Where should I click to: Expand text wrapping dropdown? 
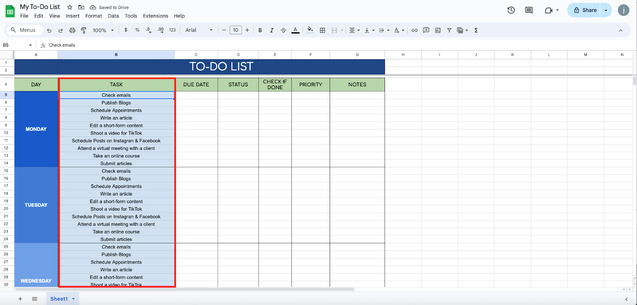[x=388, y=30]
